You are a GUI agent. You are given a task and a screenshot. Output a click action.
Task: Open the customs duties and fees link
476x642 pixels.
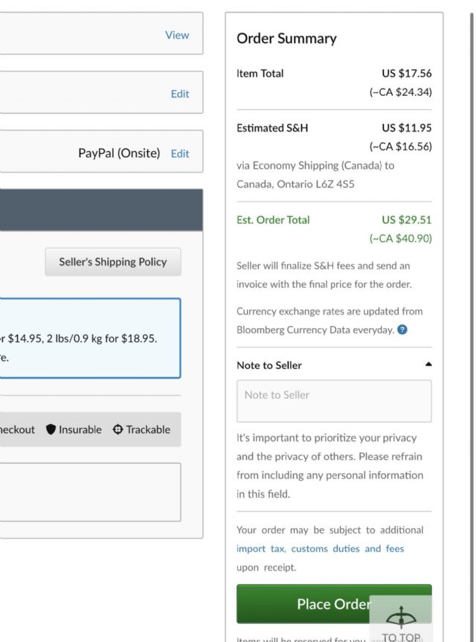tap(347, 549)
